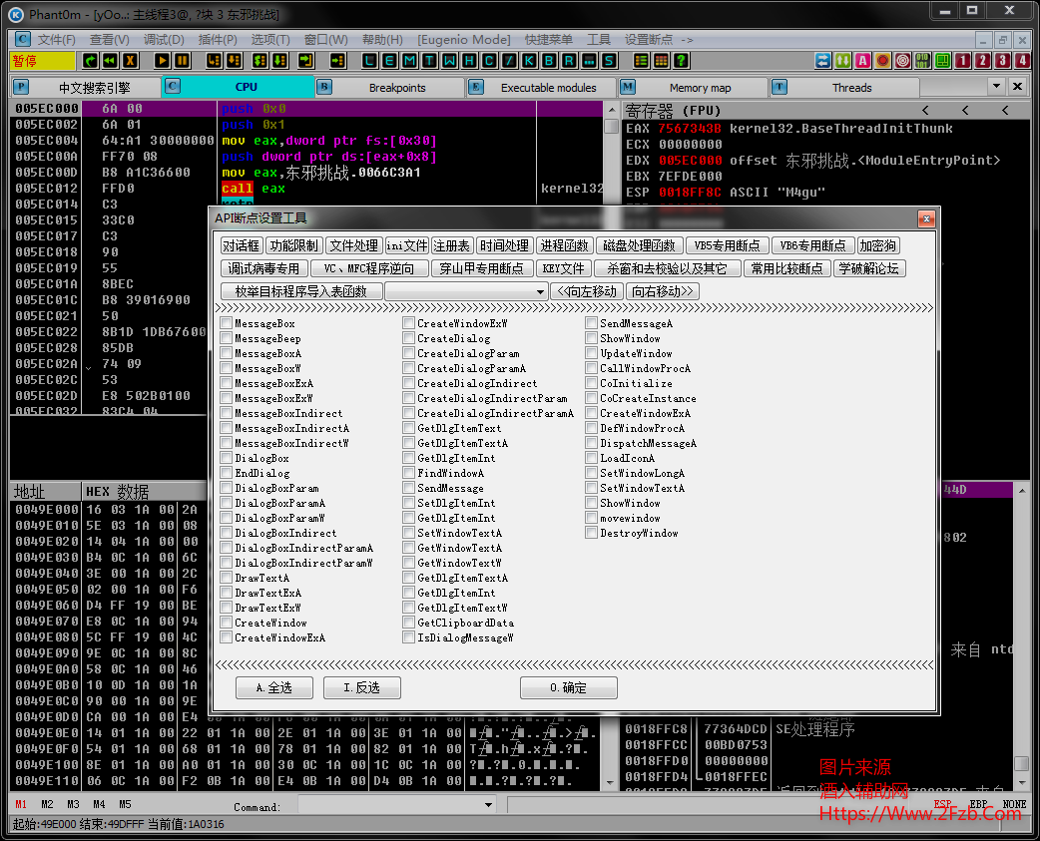The height and width of the screenshot is (841, 1040).
Task: Open the 插件(P) plugins menu
Action: 218,40
